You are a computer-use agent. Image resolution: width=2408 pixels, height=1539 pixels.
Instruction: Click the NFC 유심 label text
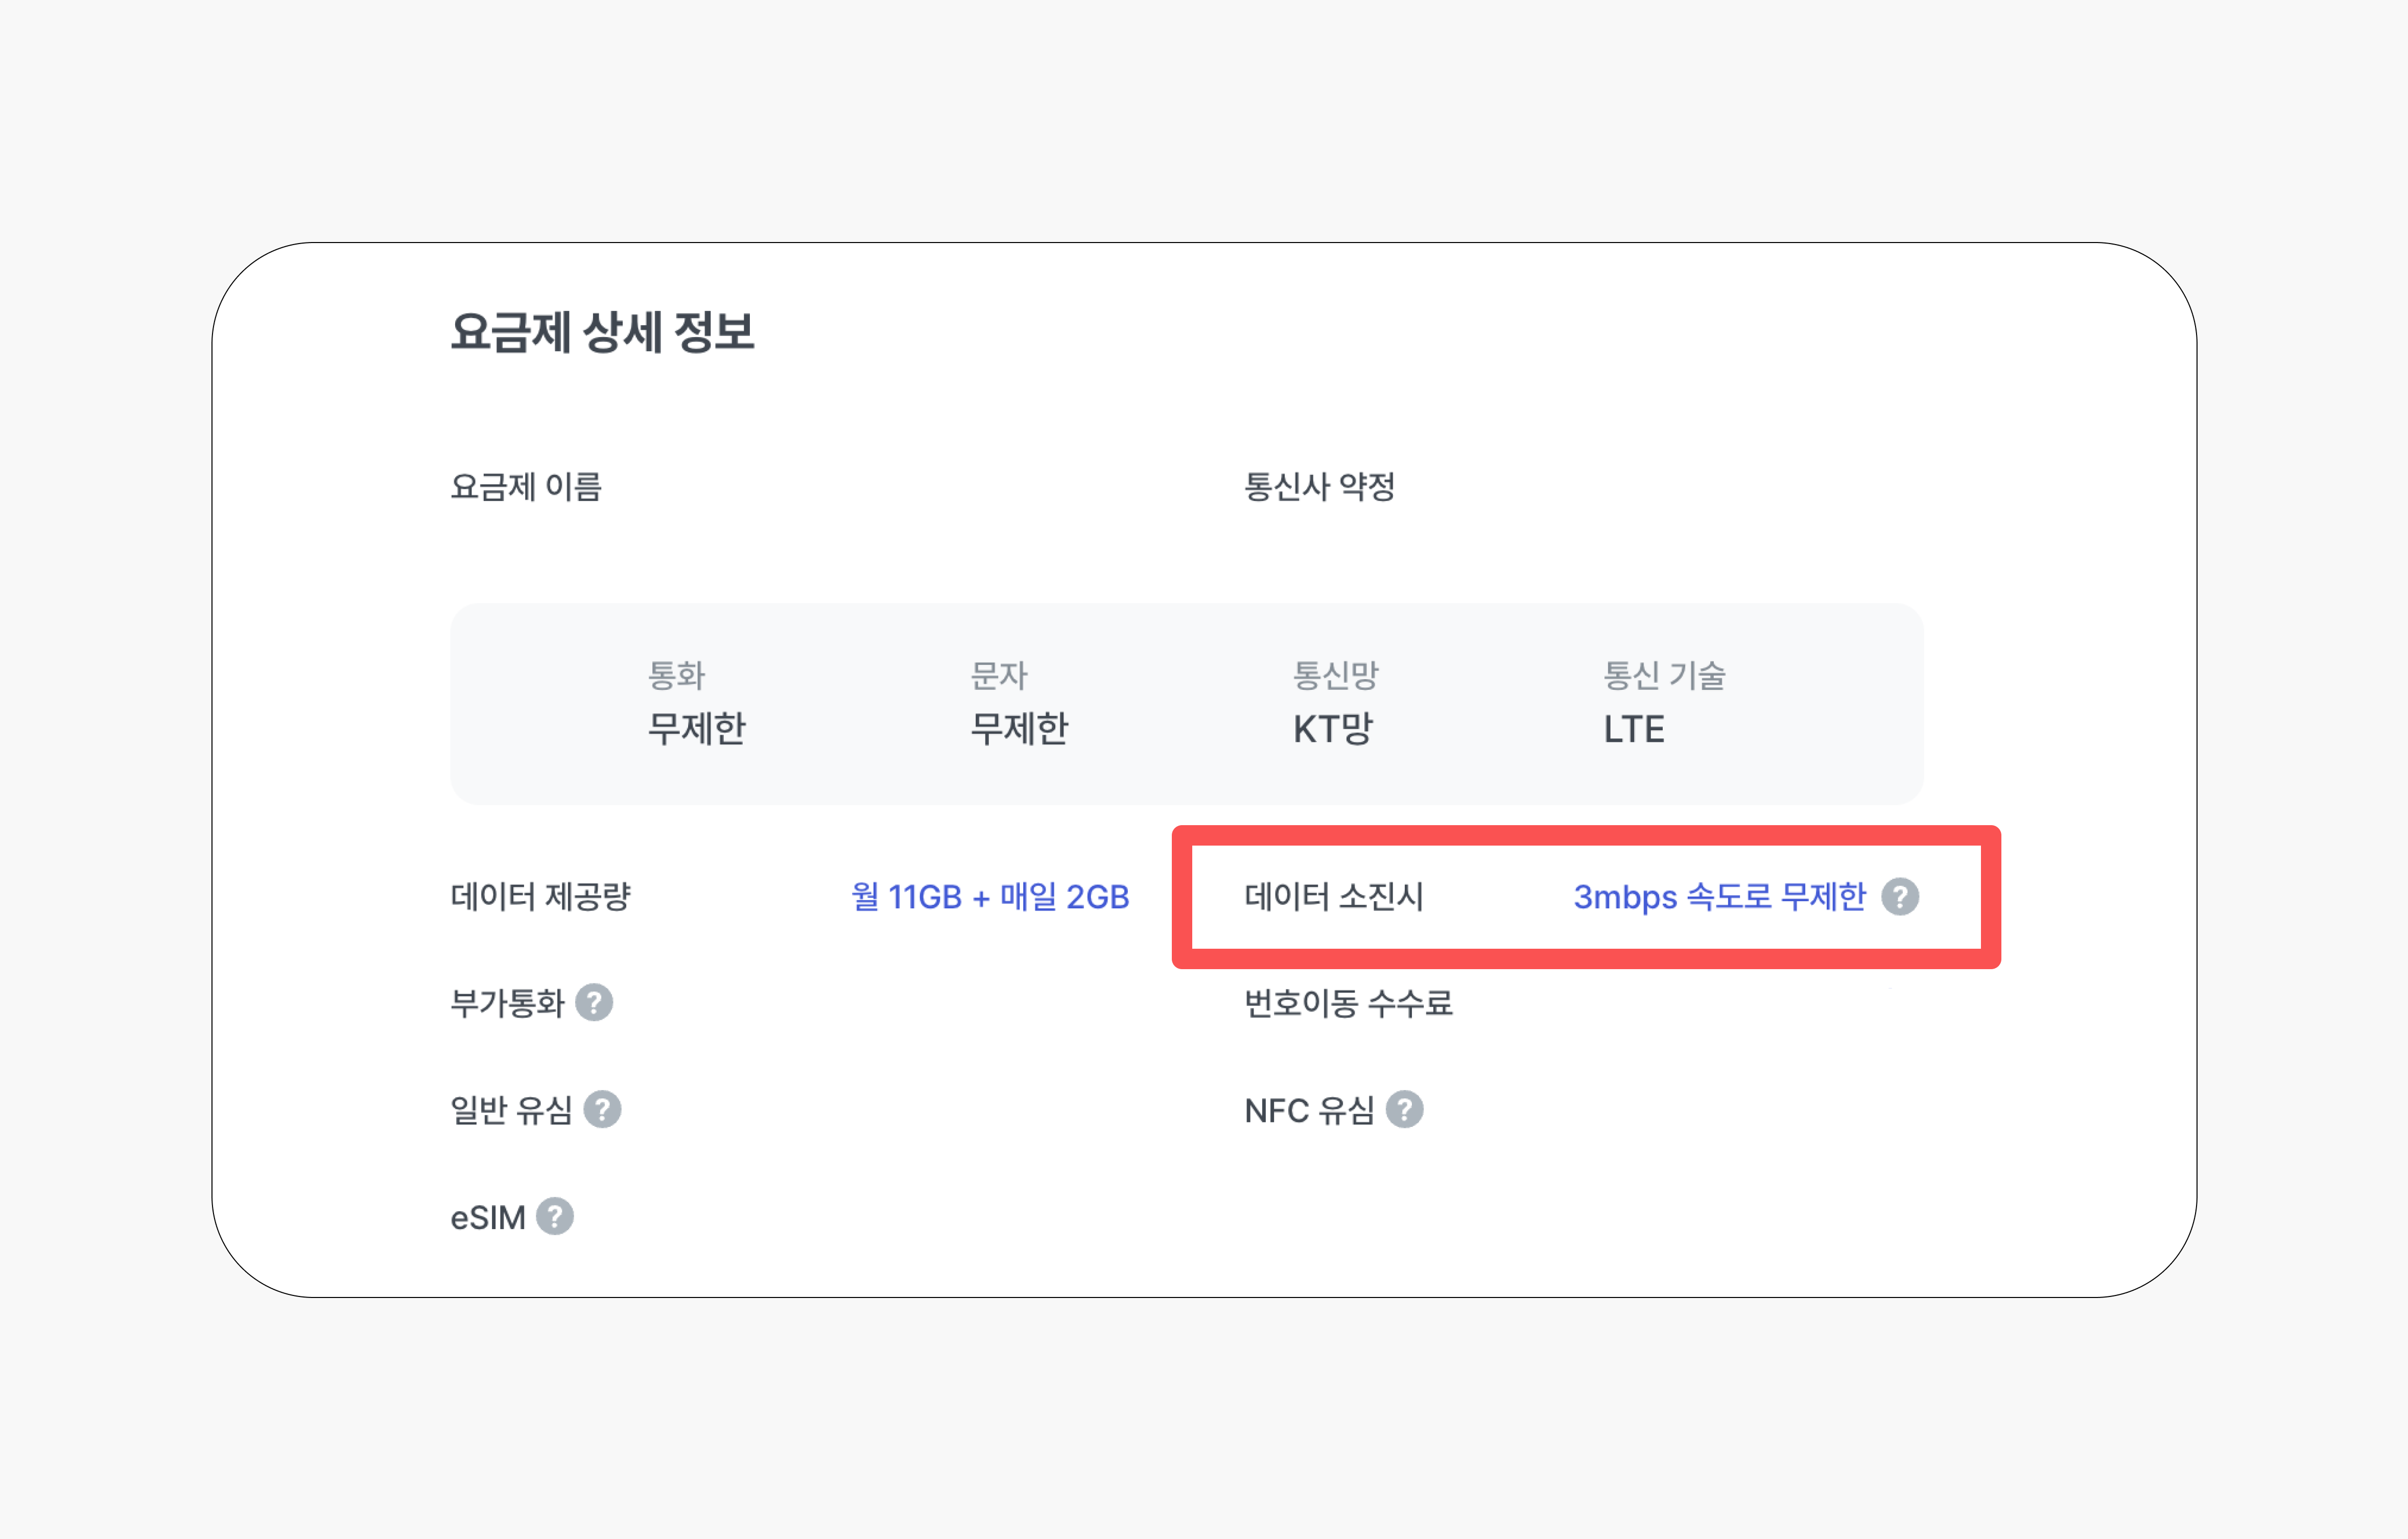click(1309, 1109)
